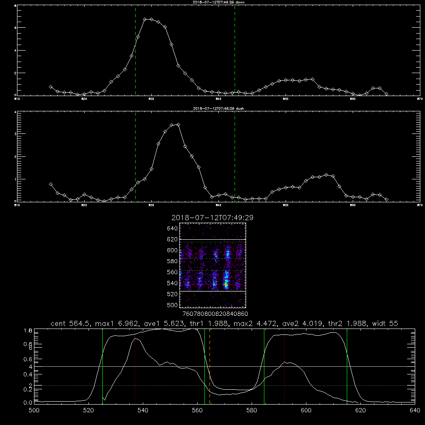This screenshot has width=425, height=425.
Task: Click the '500' y-axis label beside the spectrogram
Action: click(172, 305)
